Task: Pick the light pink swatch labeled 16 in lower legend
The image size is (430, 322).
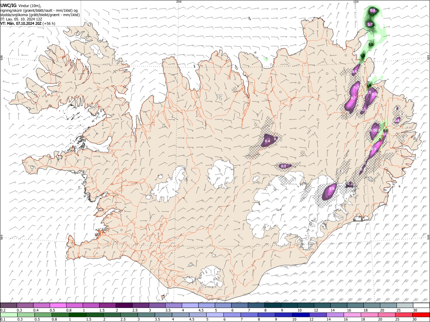Action: click(x=352, y=315)
